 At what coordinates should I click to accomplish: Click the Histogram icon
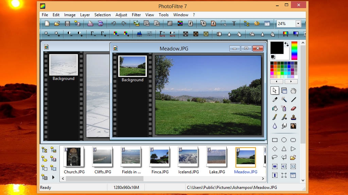pyautogui.click(x=139, y=34)
